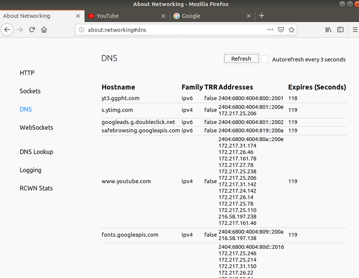Save page to Pocket icon
The image size is (359, 278).
(281, 30)
